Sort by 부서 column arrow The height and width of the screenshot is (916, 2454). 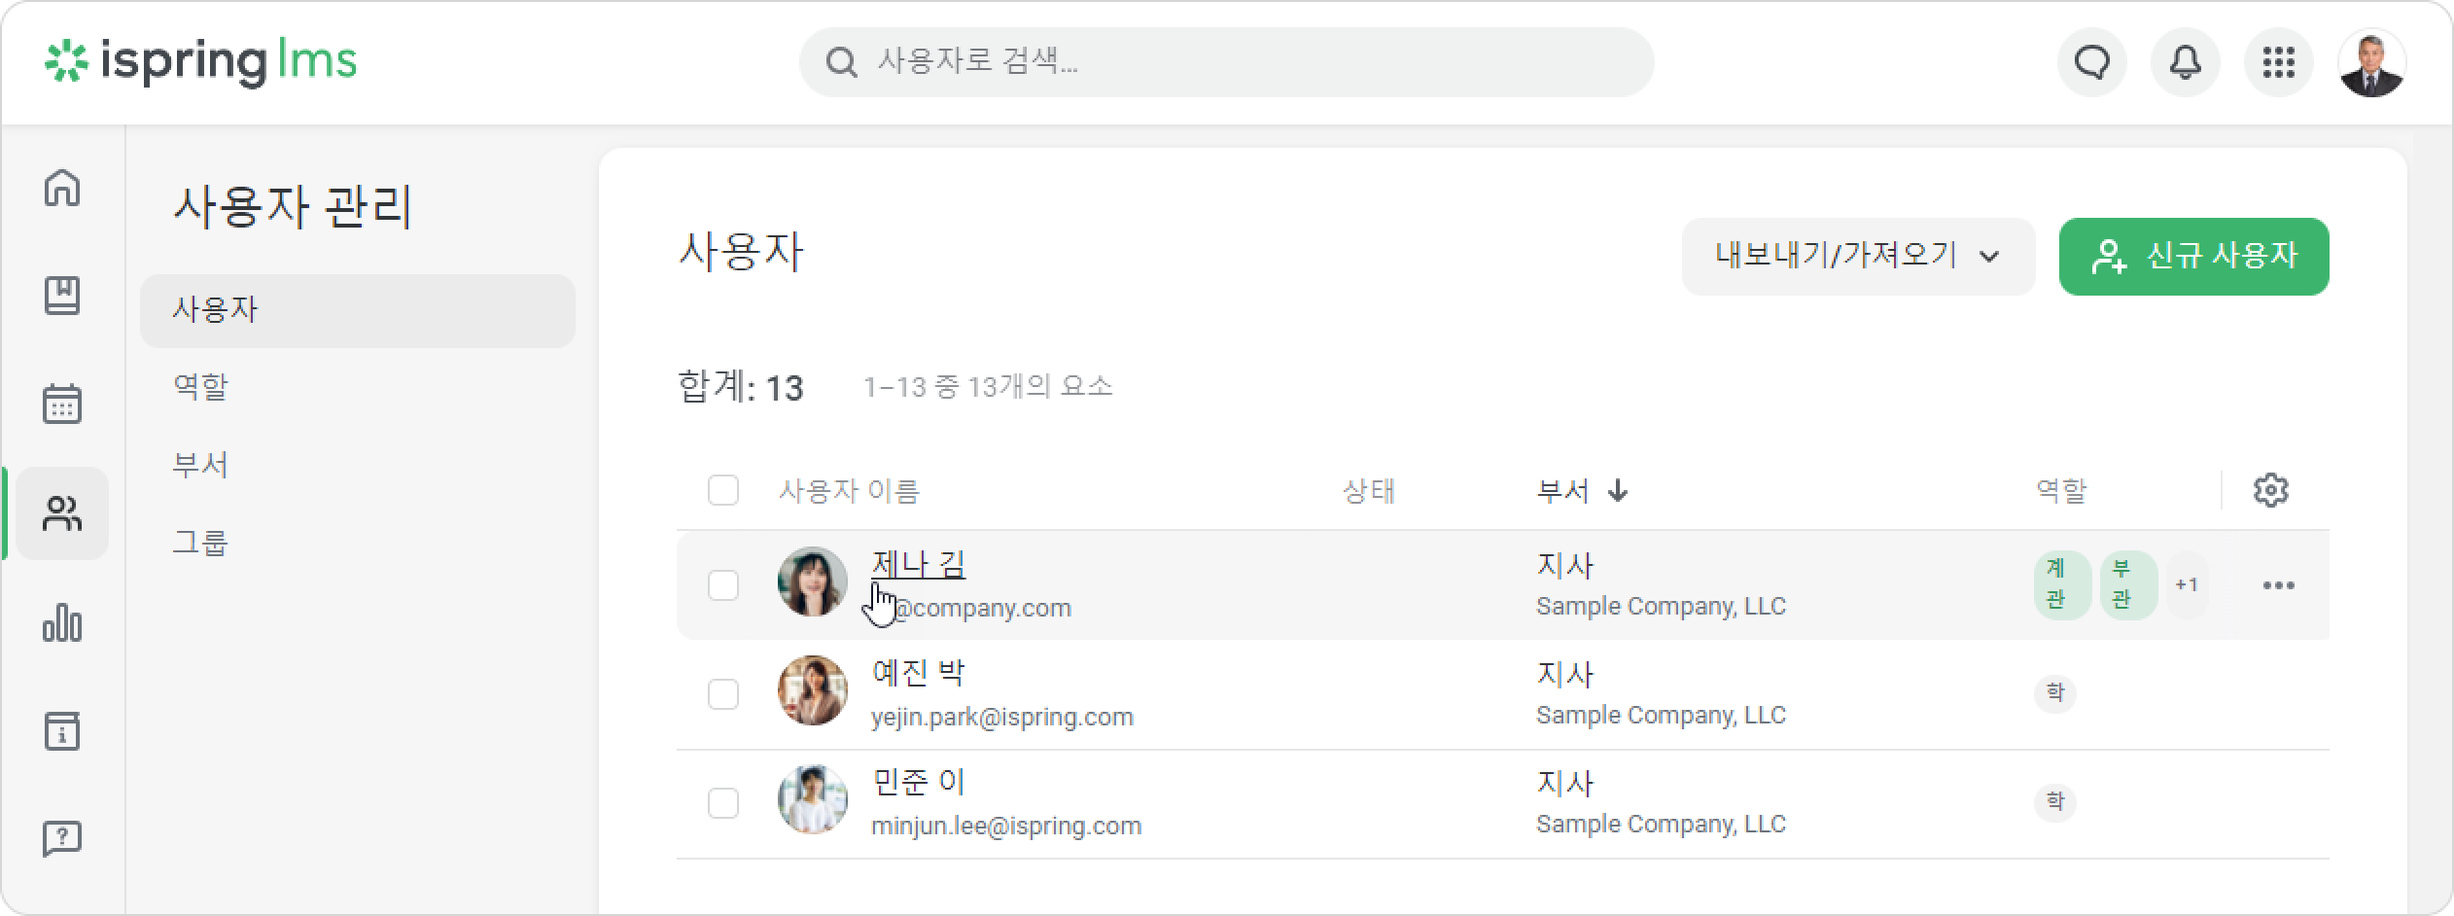pyautogui.click(x=1618, y=490)
